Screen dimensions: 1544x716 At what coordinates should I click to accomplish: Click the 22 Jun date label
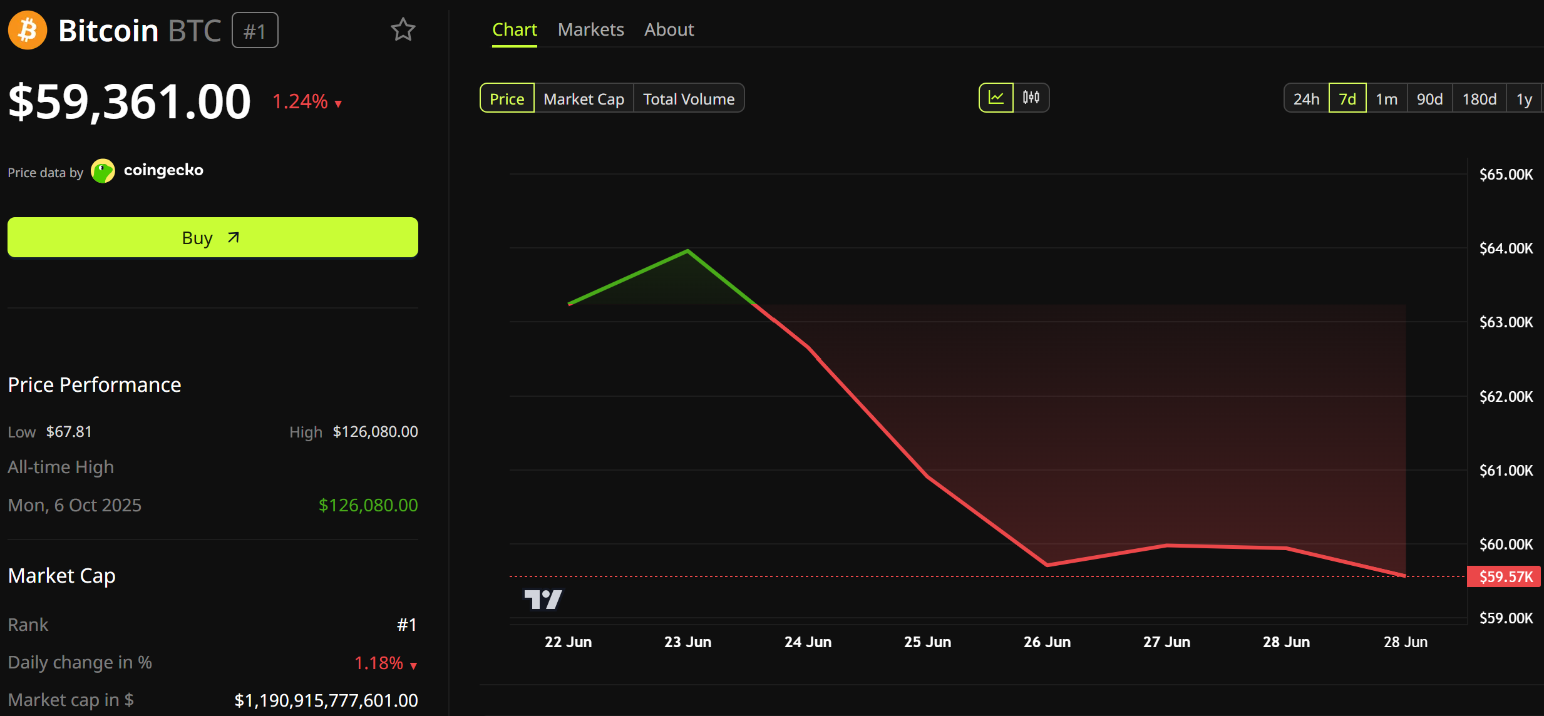568,642
